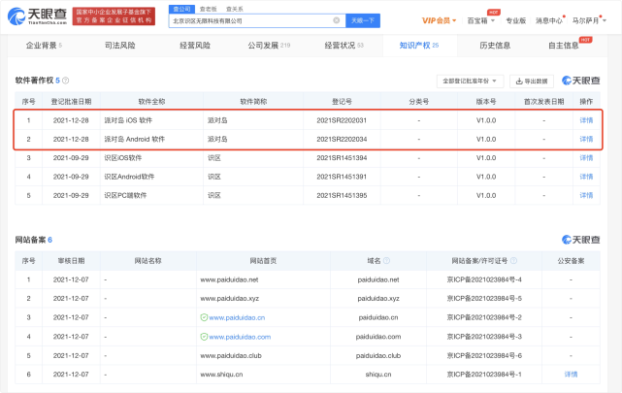Open 详情 for 识区PC端软件

point(586,195)
